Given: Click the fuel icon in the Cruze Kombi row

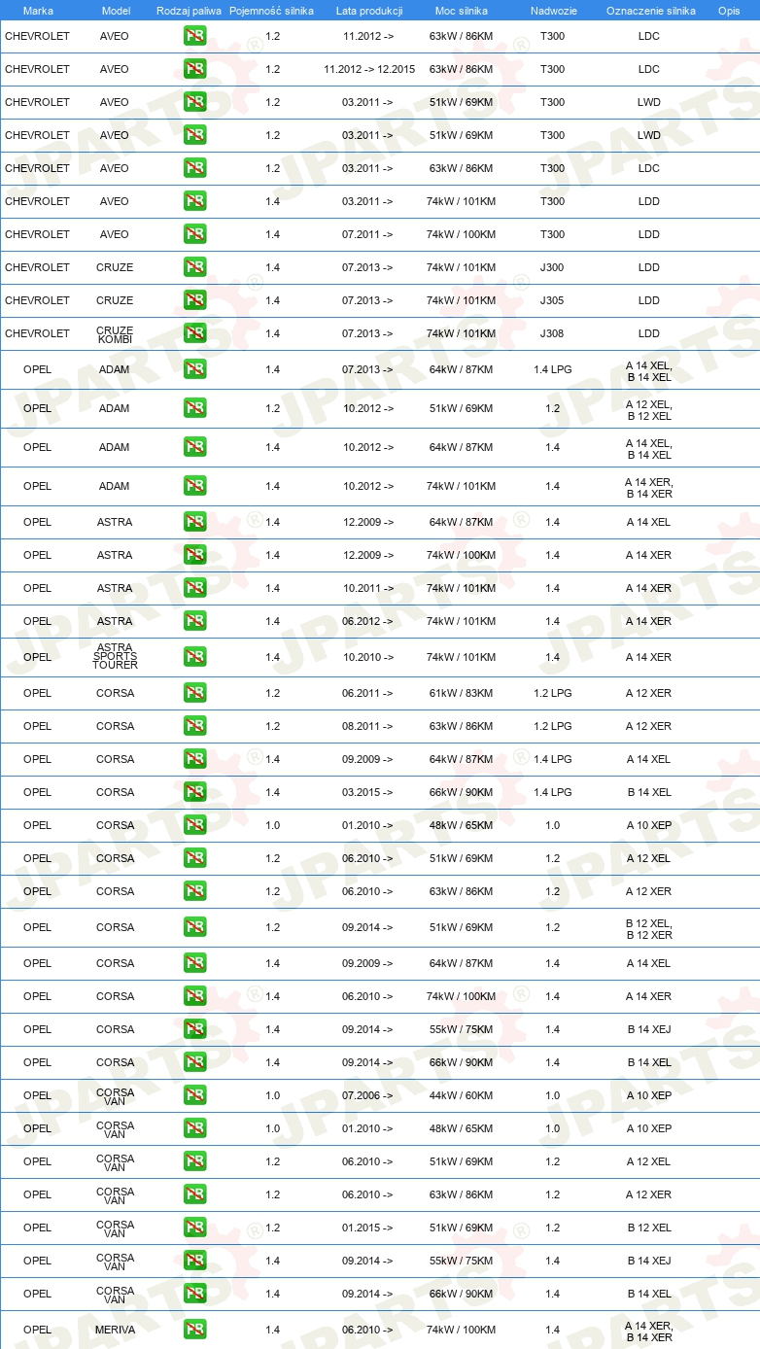Looking at the screenshot, I should pyautogui.click(x=194, y=333).
